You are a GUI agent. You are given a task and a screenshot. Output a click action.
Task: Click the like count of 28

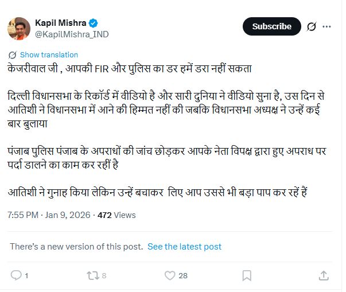(x=183, y=276)
